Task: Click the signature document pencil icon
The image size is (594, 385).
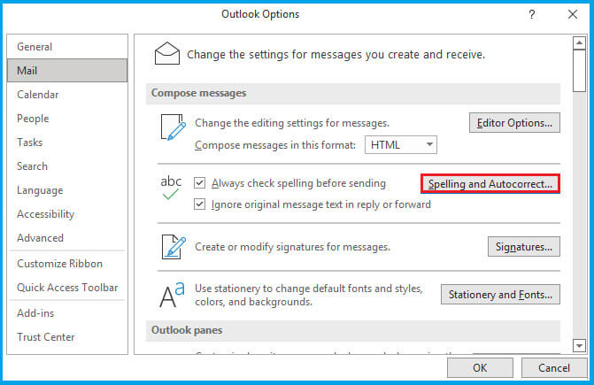Action: (174, 247)
